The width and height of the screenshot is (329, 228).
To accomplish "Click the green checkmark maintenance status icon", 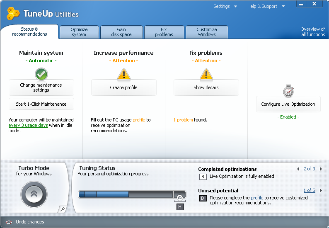I will (x=41, y=74).
